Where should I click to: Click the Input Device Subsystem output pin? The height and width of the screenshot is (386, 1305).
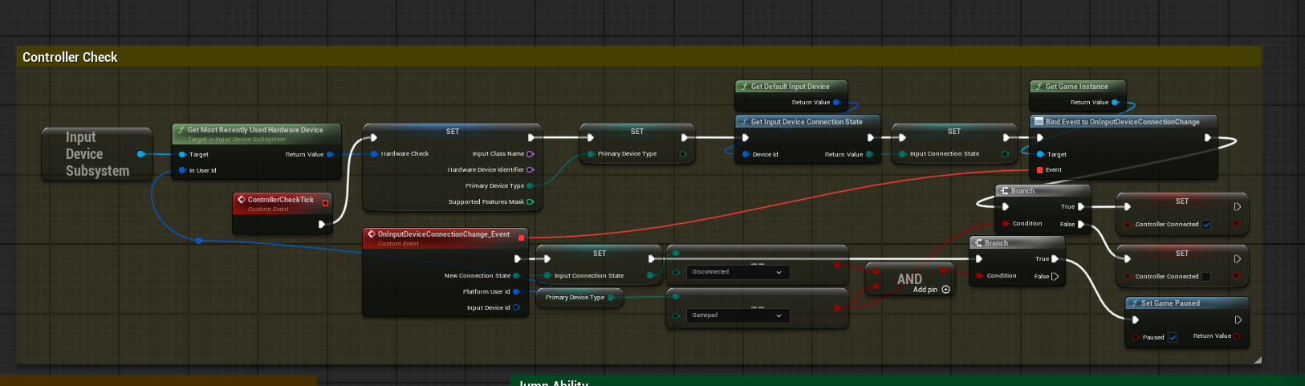(140, 154)
